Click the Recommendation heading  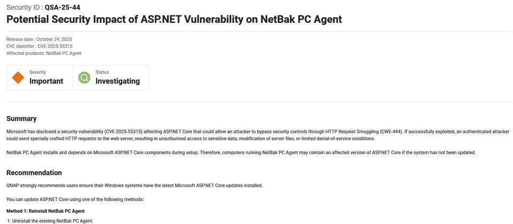(x=34, y=173)
